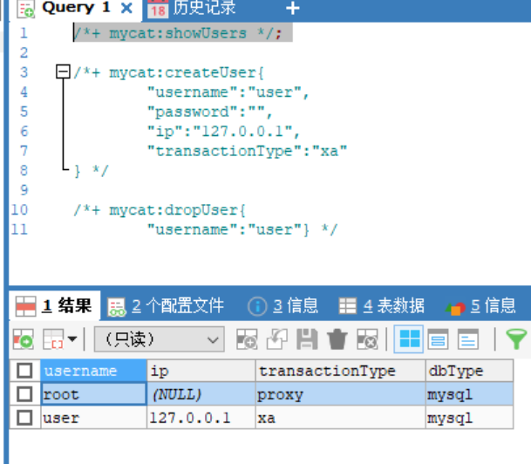The image size is (531, 464).
Task: Open the 1 结果 results tab
Action: (x=55, y=306)
